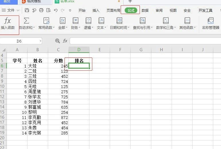The image size is (221, 149).
Task: Open the Date and Time (日期和时间) icon
Action: point(119,21)
